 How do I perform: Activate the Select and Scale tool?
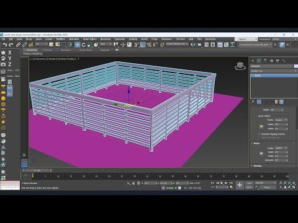tap(90, 45)
